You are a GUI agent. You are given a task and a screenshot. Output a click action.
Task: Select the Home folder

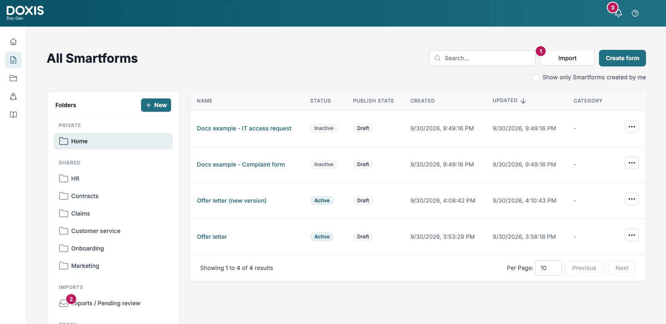[x=113, y=141]
